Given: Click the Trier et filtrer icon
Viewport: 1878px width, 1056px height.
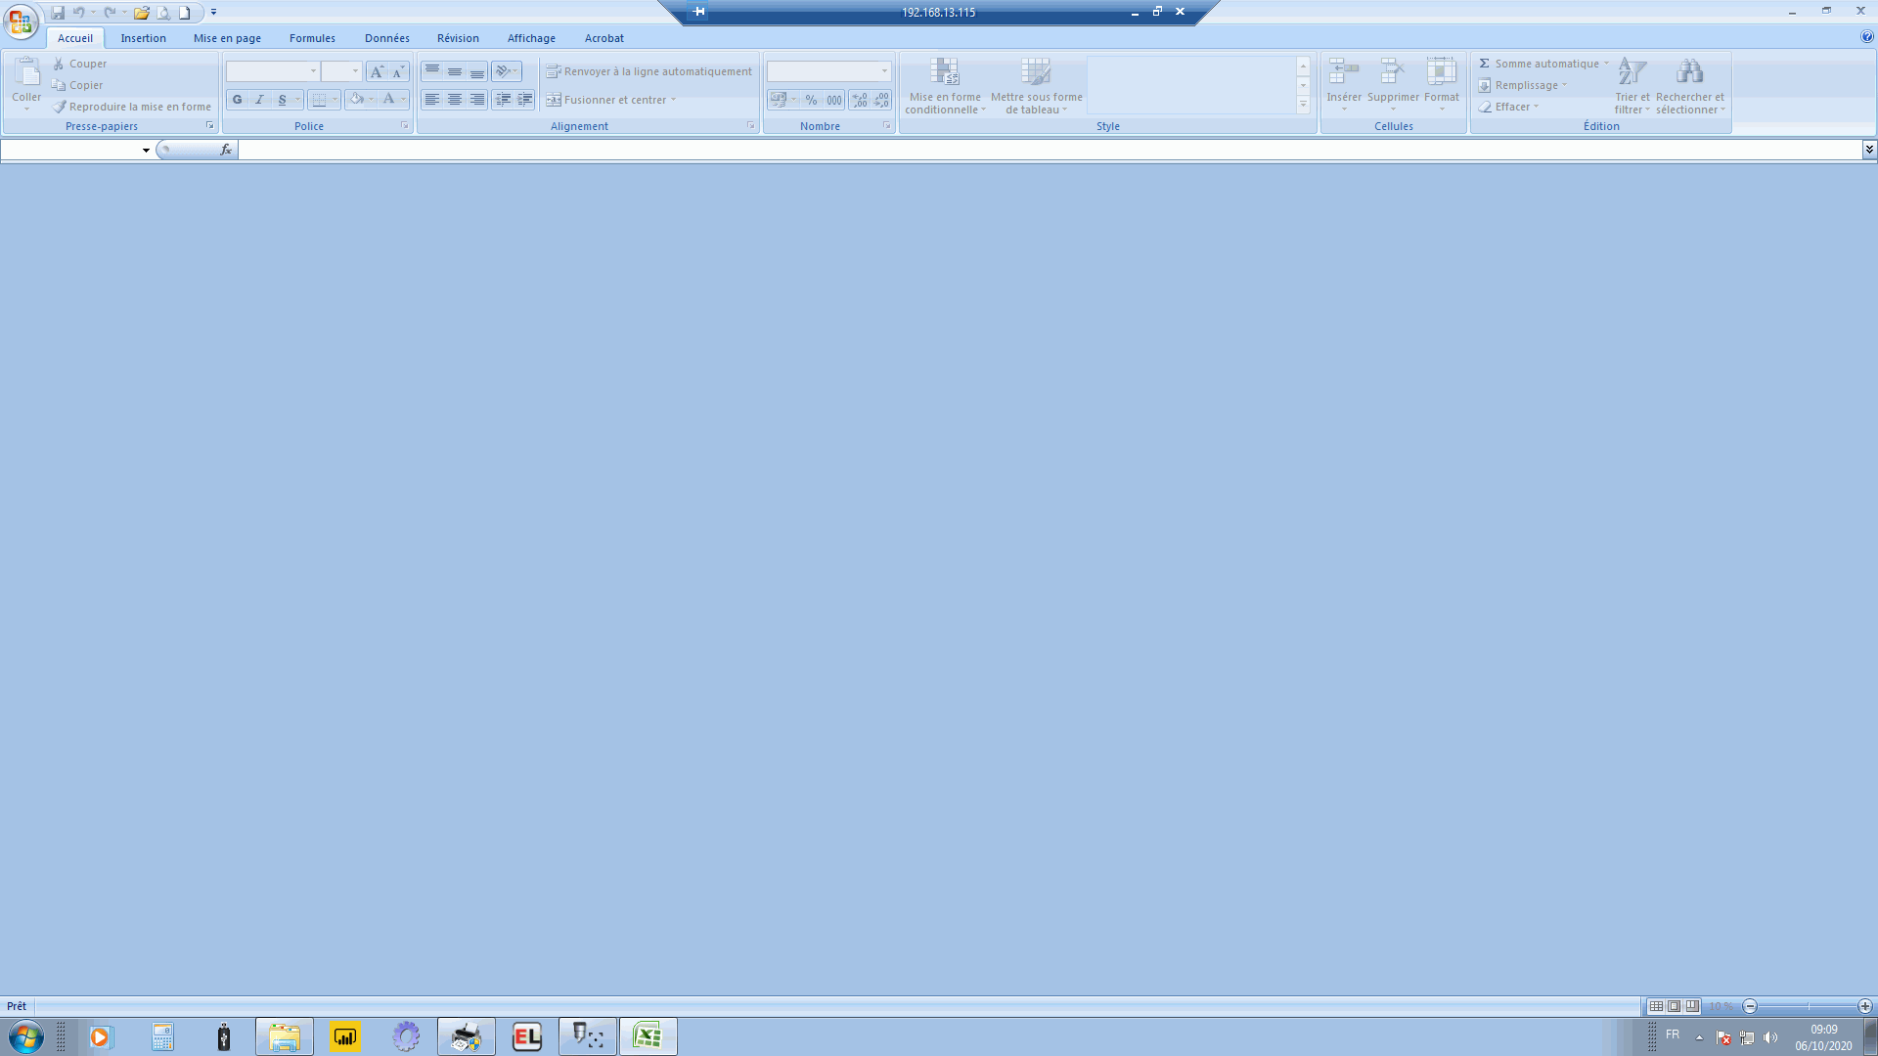Looking at the screenshot, I should 1632,72.
